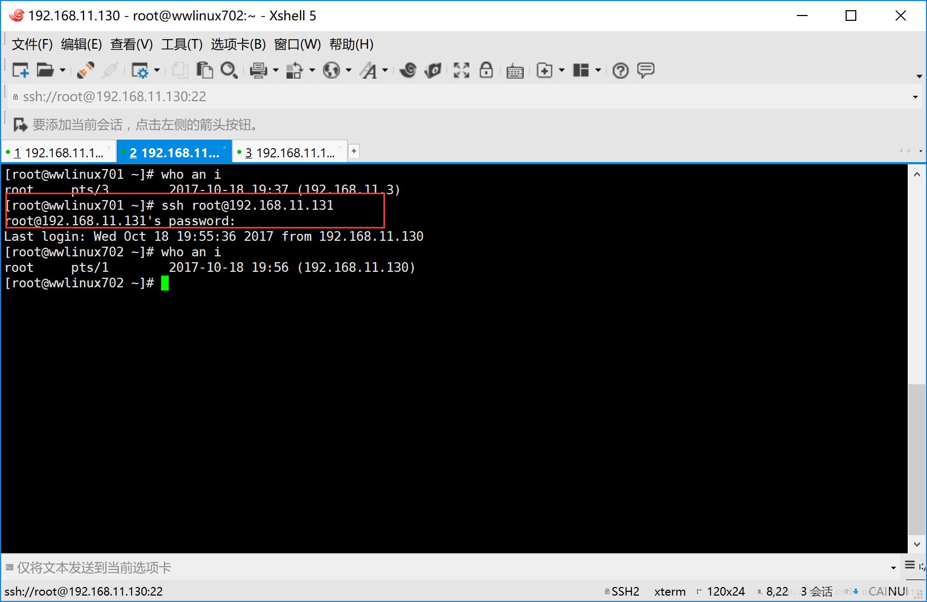The height and width of the screenshot is (602, 927).
Task: Click status bar text SSH2
Action: click(625, 591)
